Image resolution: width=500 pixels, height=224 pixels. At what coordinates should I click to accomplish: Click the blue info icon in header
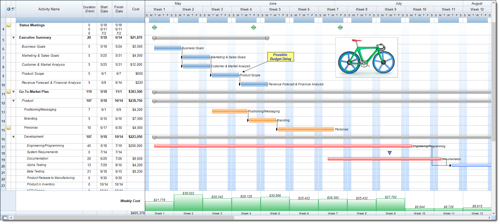[x=9, y=9]
